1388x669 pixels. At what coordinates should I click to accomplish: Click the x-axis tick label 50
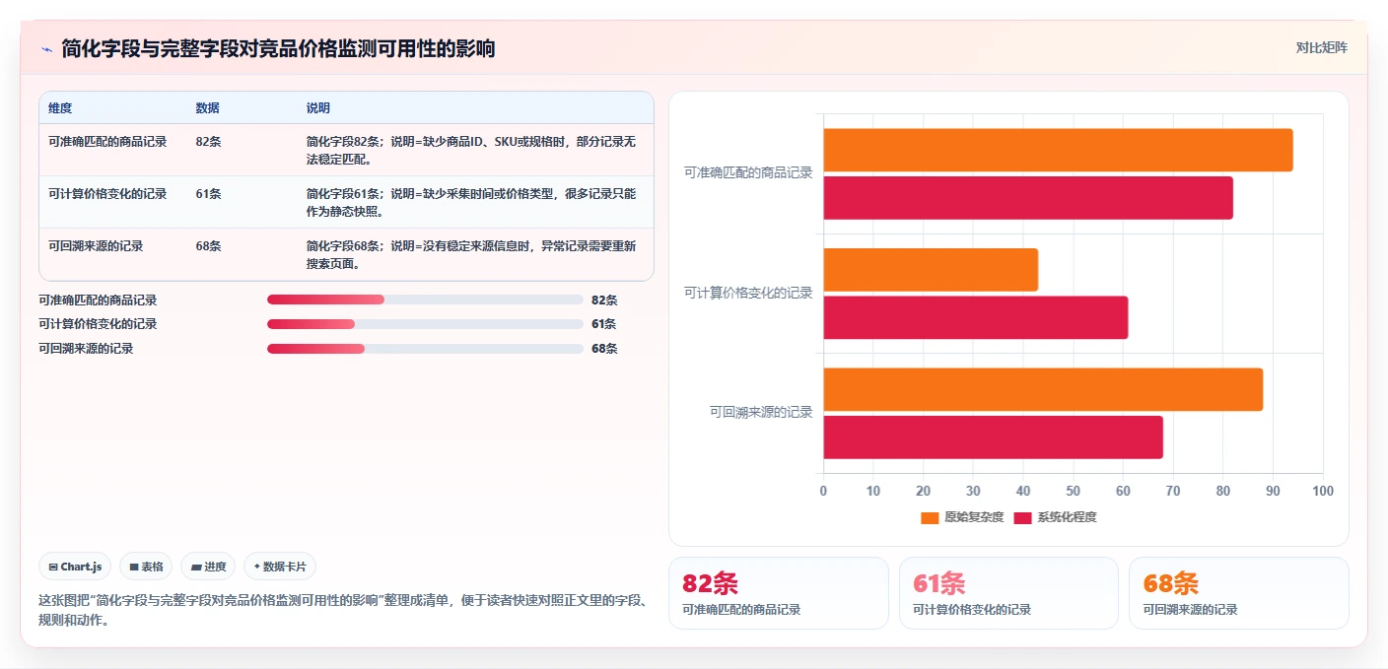(x=1074, y=491)
